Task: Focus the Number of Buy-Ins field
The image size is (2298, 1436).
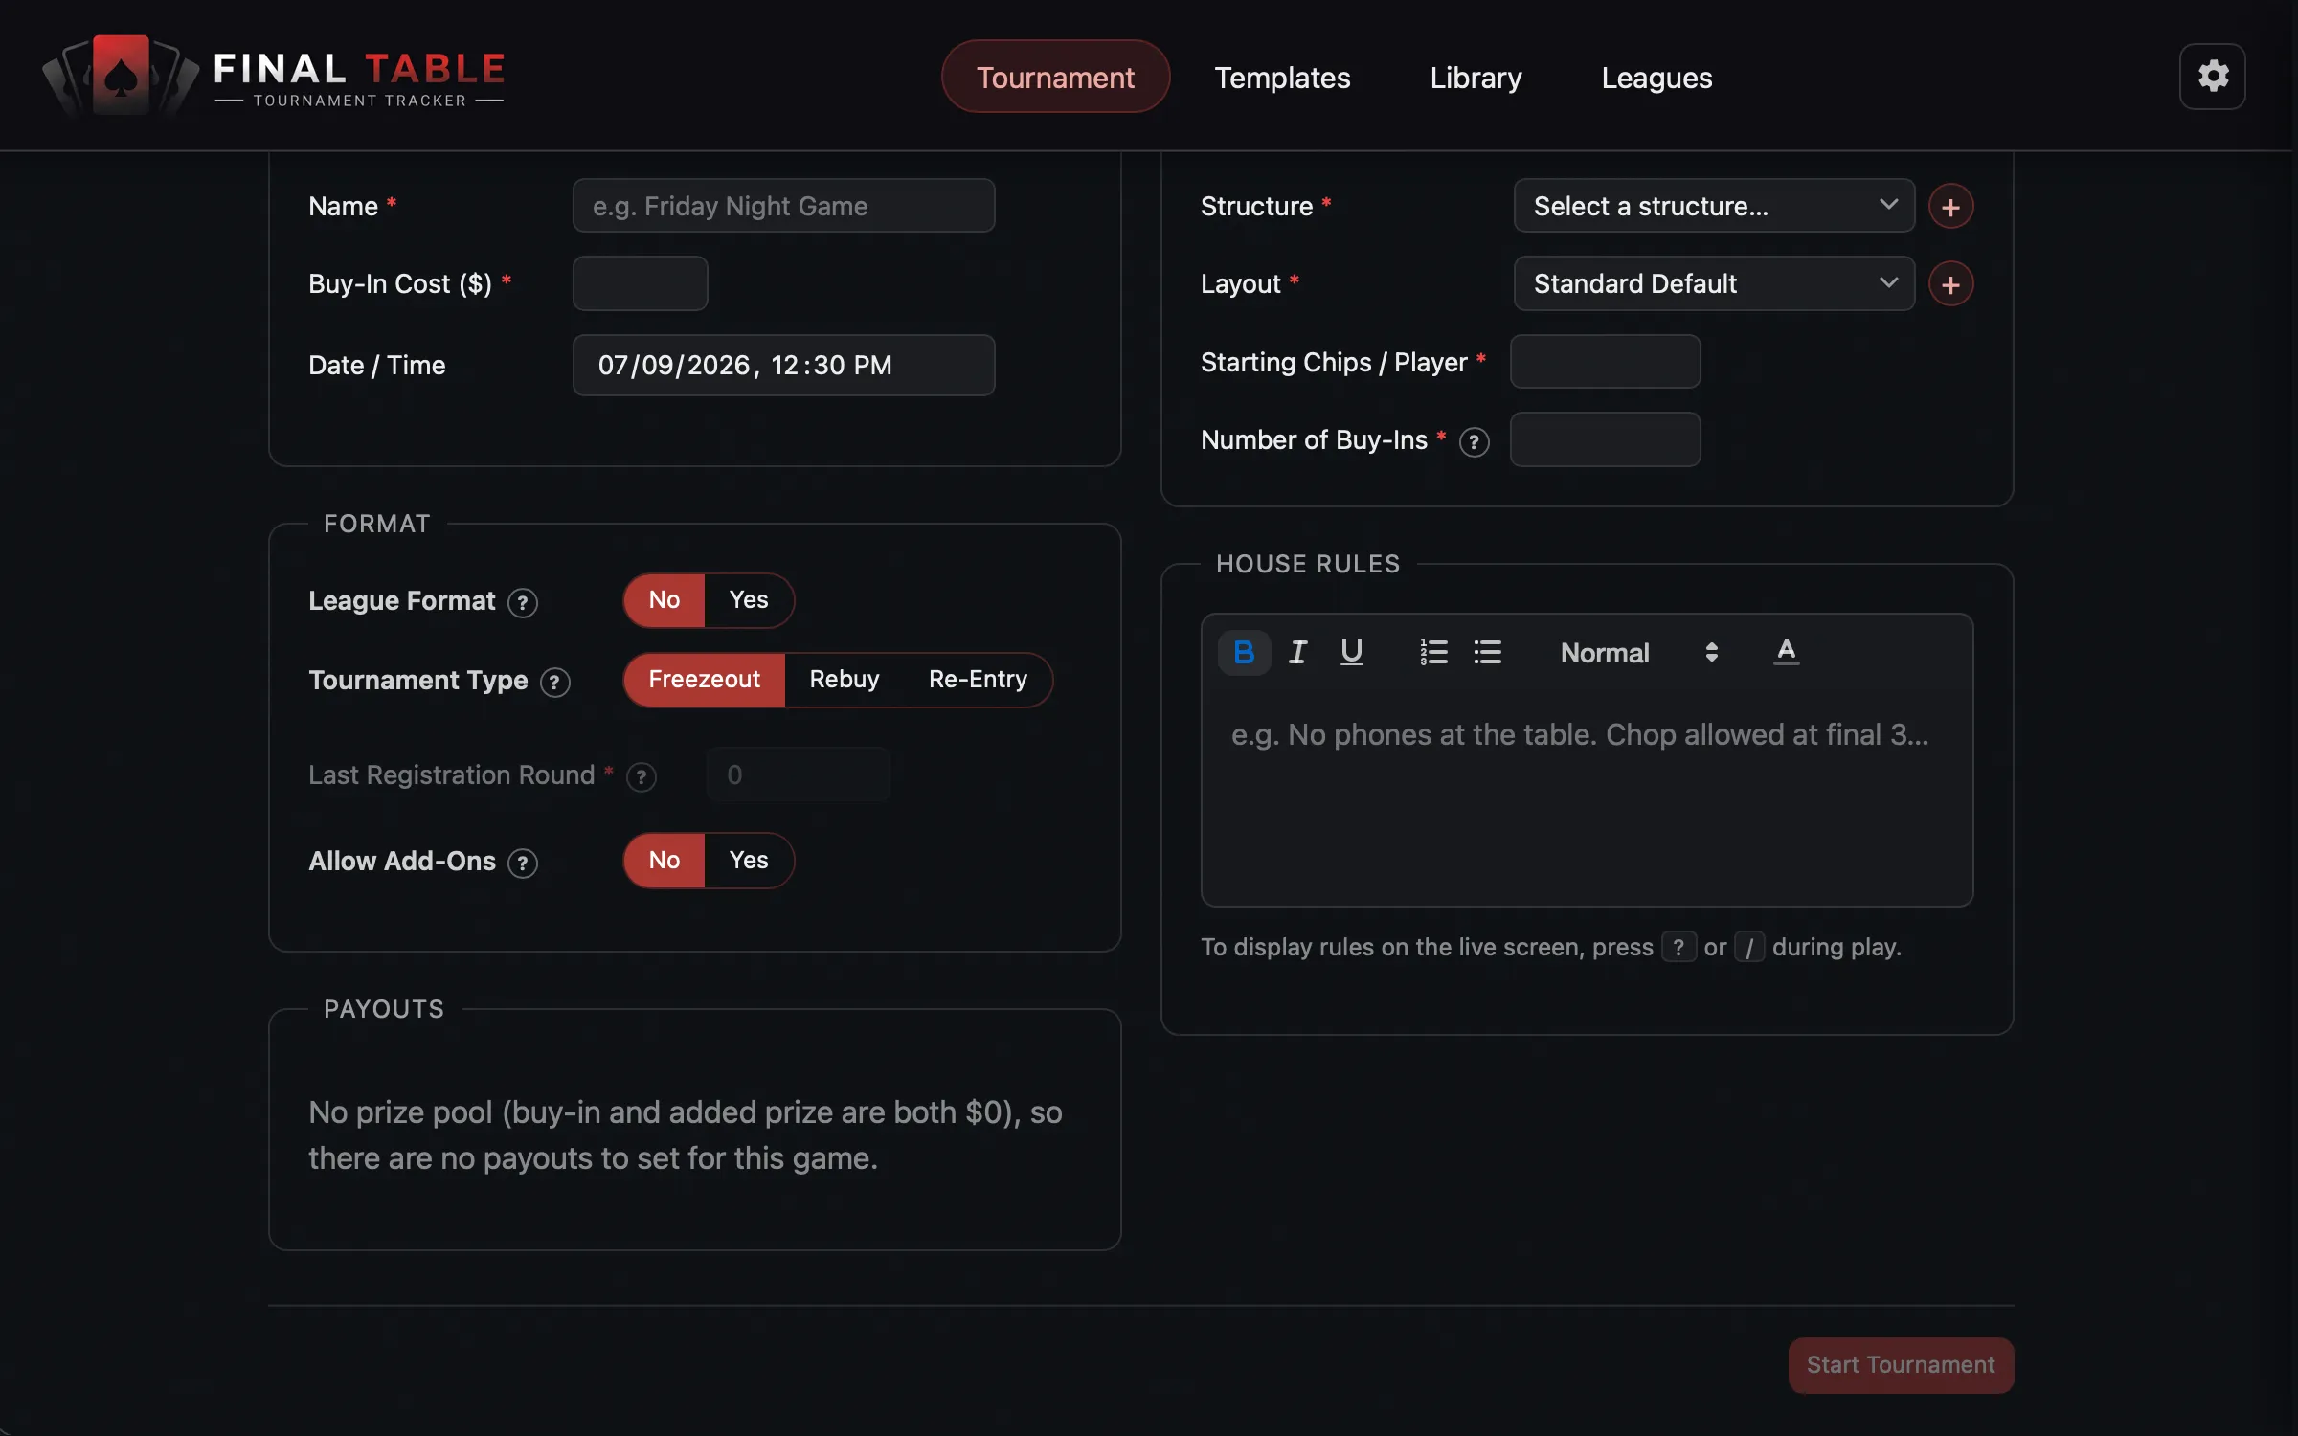Action: click(1605, 439)
